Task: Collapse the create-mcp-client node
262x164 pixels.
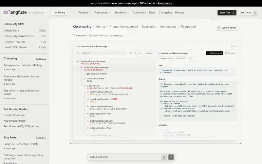Action: pyautogui.click(x=84, y=79)
